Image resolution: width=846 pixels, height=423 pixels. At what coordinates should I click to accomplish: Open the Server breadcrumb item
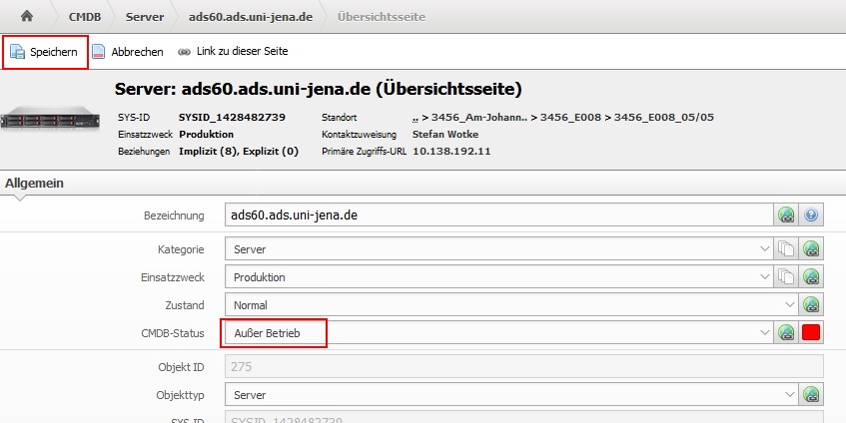tap(145, 17)
